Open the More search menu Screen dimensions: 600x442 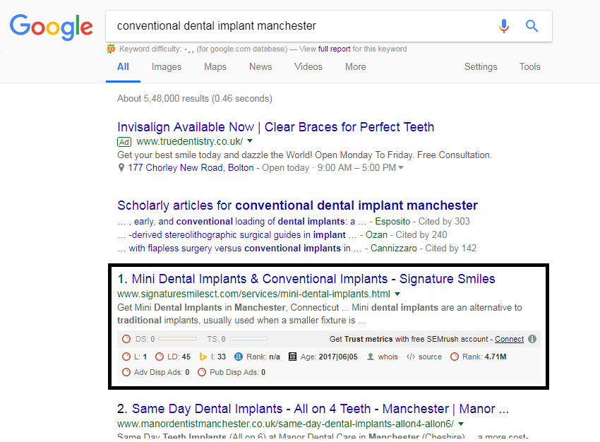click(x=356, y=67)
